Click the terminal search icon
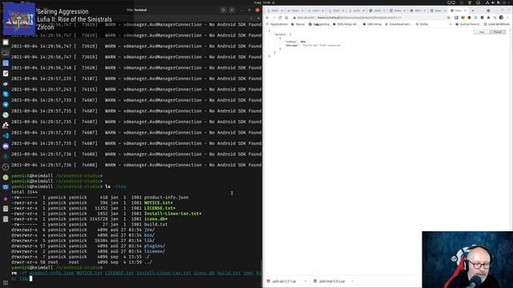The width and height of the screenshot is (513, 288). tap(223, 10)
